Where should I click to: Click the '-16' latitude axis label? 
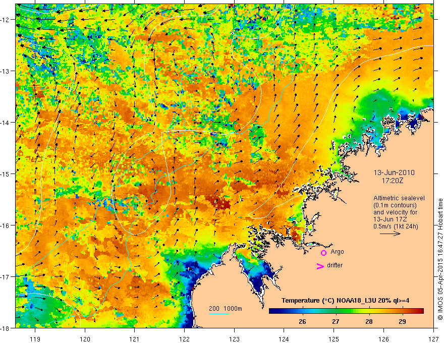point(6,225)
